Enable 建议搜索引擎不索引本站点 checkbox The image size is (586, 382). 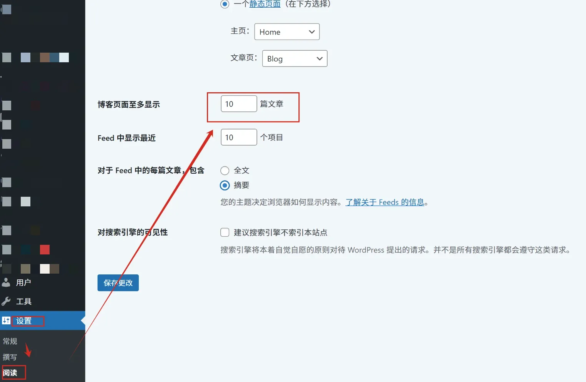tap(225, 233)
